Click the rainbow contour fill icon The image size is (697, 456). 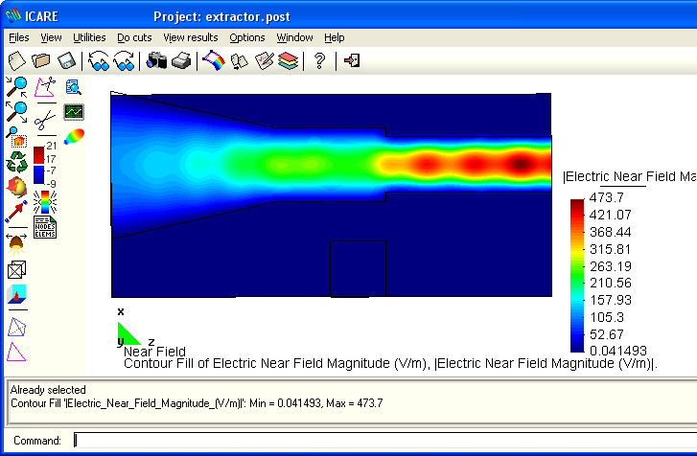(45, 202)
